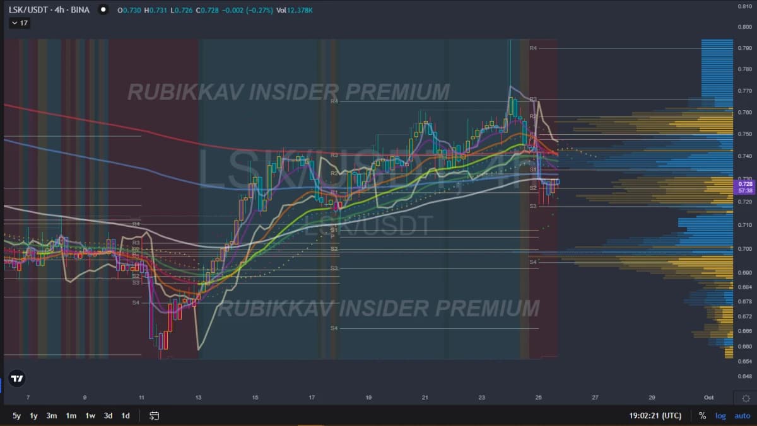This screenshot has height=426, width=757.
Task: Click the market status circle indicator
Action: 103,10
